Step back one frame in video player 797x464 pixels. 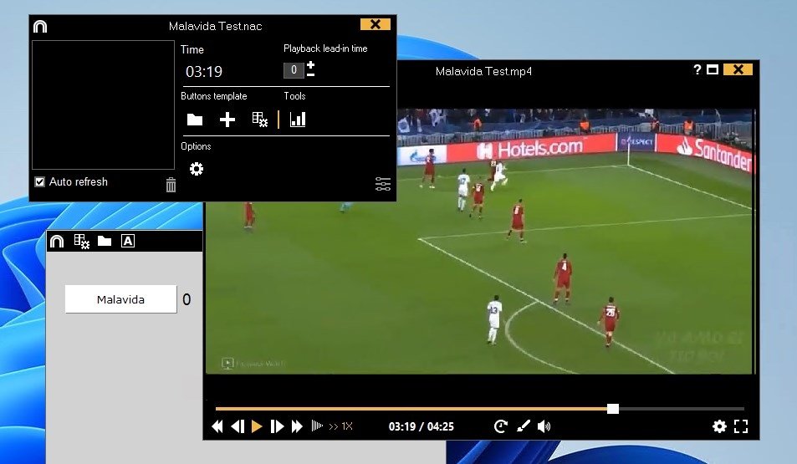coord(238,426)
